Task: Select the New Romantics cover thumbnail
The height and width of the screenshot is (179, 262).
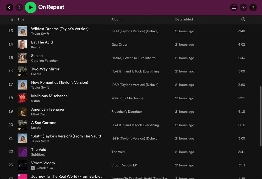Action: point(22,85)
